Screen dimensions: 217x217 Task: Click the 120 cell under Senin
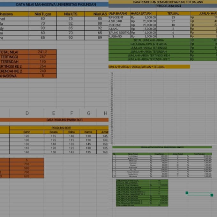pyautogui.click(x=27, y=136)
